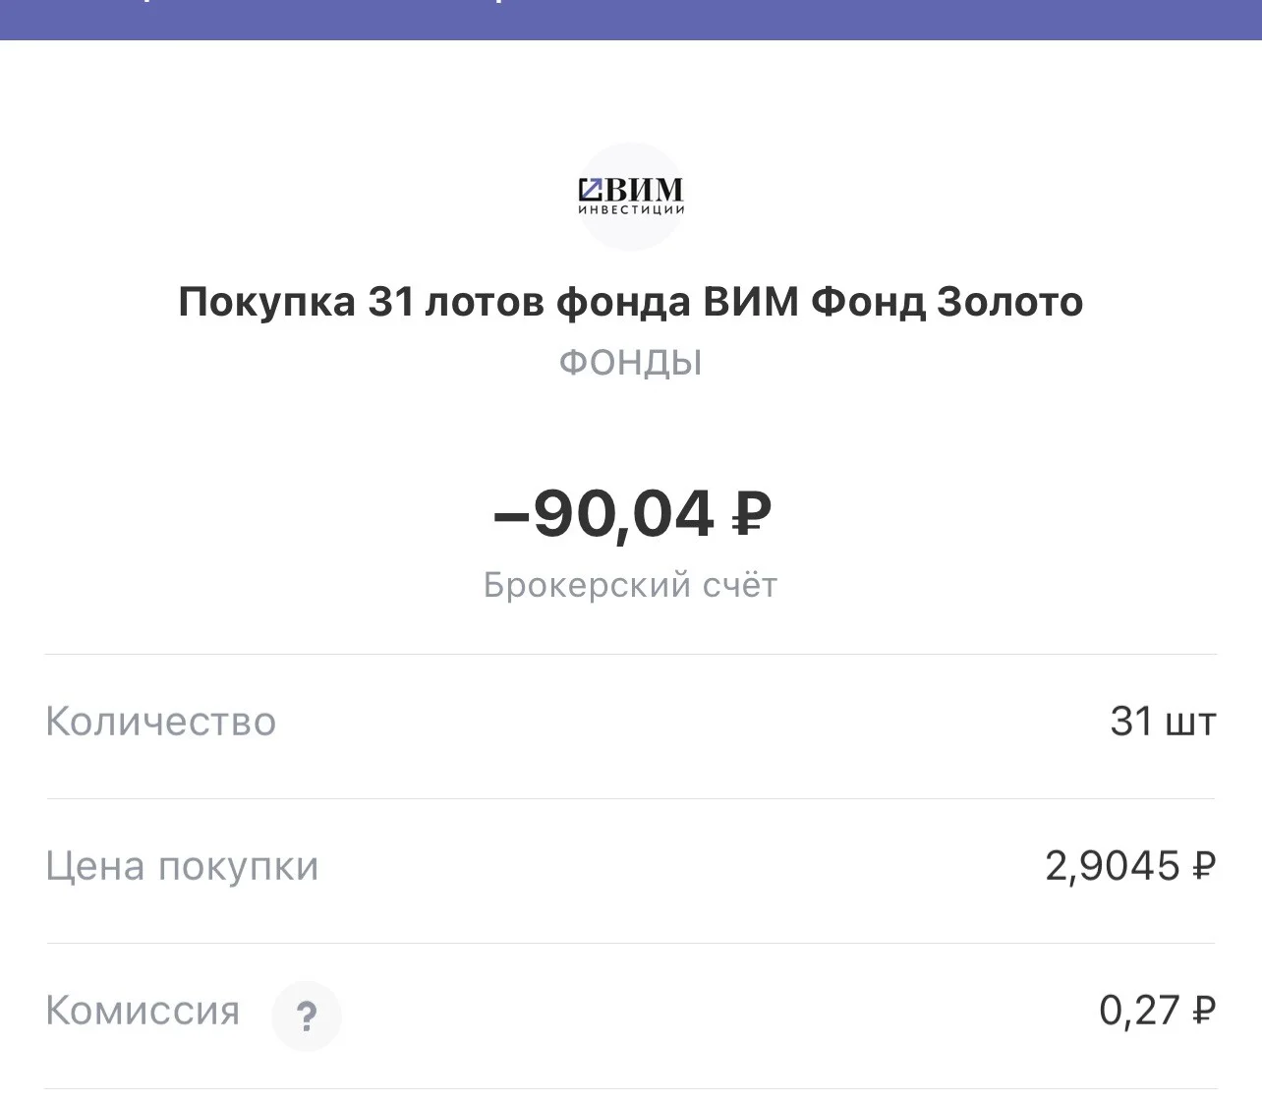Open the question mark help icon beside Комиссия
Screen dimensions: 1262x1103
click(x=307, y=1016)
